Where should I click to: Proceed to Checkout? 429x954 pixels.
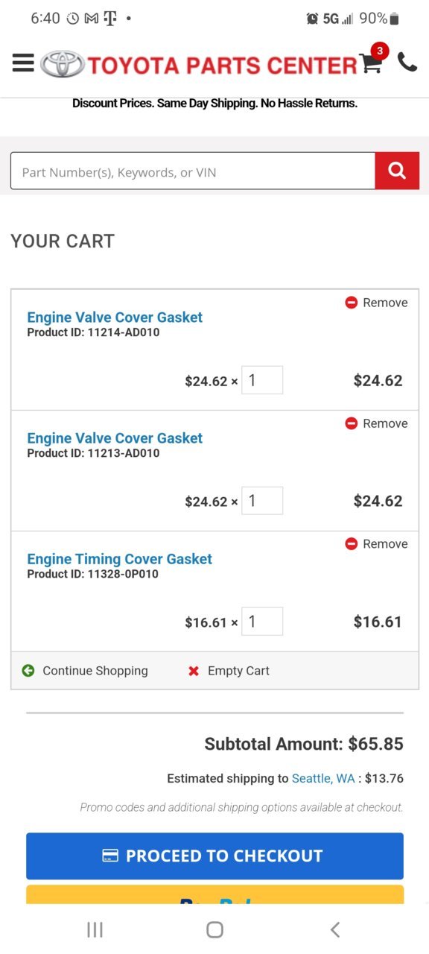click(214, 856)
